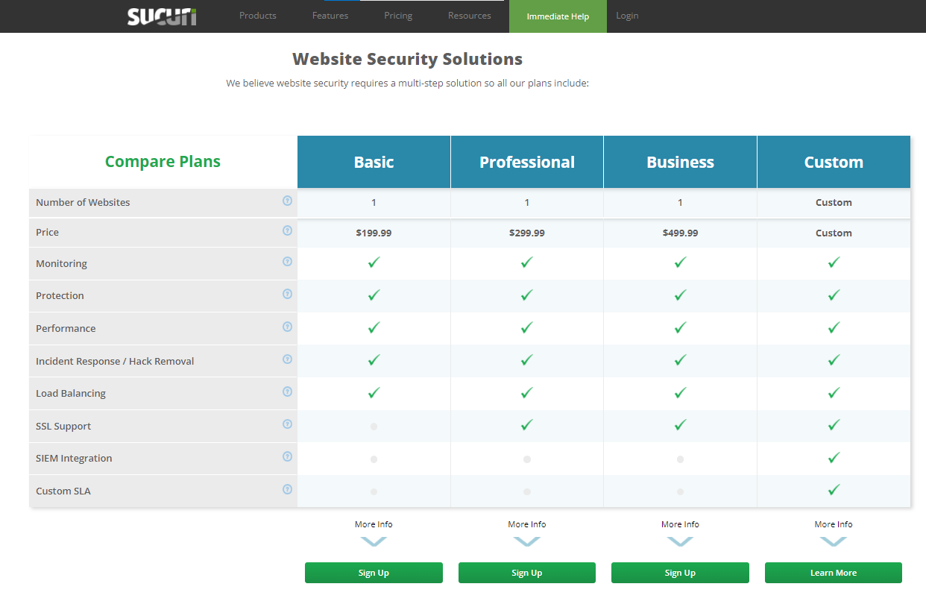This screenshot has height=616, width=926.
Task: Expand More Info under the Professional plan
Action: 527,524
